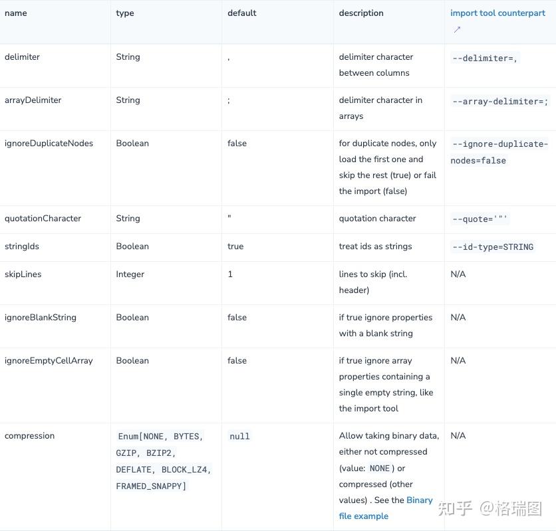Select the --delimiter=, code snippet
Viewport: 556px width, 531px height.
pyautogui.click(x=485, y=58)
